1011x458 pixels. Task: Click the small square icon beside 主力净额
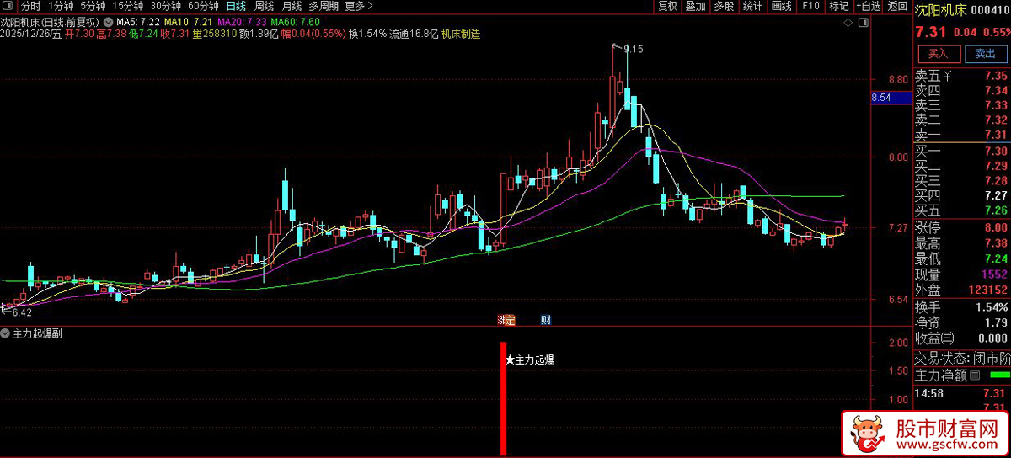pyautogui.click(x=976, y=375)
